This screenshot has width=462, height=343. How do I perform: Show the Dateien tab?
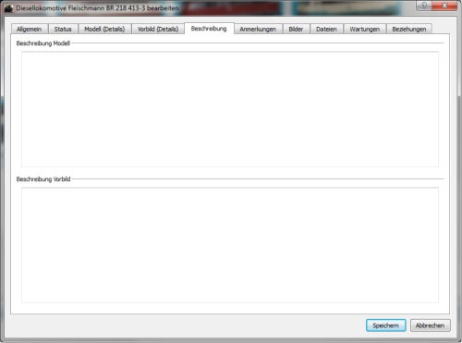point(326,29)
